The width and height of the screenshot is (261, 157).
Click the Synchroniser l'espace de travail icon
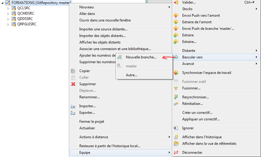(x=176, y=73)
